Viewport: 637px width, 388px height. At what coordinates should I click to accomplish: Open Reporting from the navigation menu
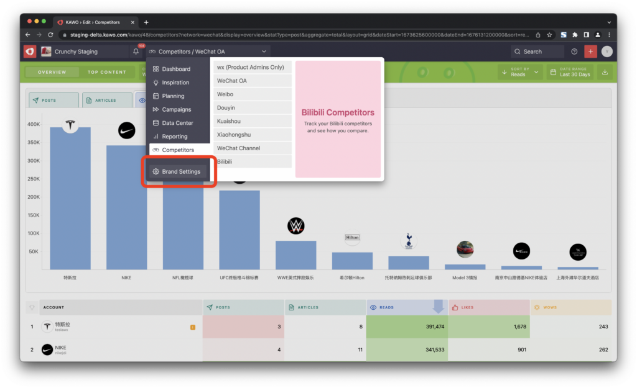click(179, 137)
